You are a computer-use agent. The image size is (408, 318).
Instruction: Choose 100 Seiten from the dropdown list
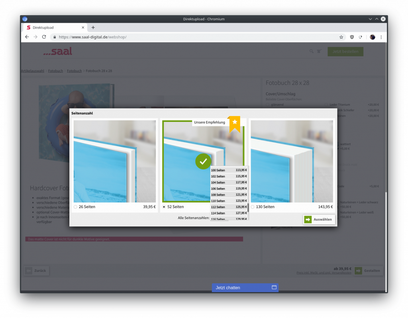[x=228, y=170]
